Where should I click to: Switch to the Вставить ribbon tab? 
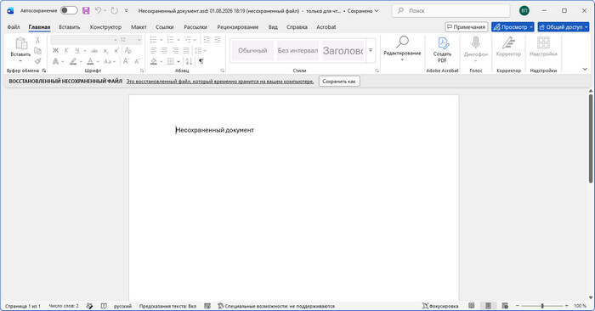pyautogui.click(x=70, y=27)
